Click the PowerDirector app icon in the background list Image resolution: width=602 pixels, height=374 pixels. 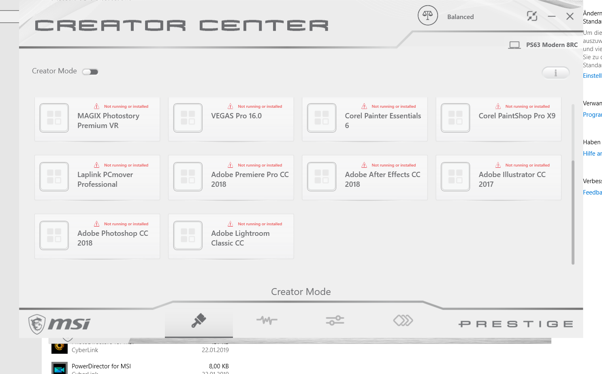60,368
